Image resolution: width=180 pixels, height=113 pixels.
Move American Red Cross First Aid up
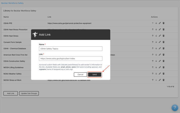coord(153,55)
